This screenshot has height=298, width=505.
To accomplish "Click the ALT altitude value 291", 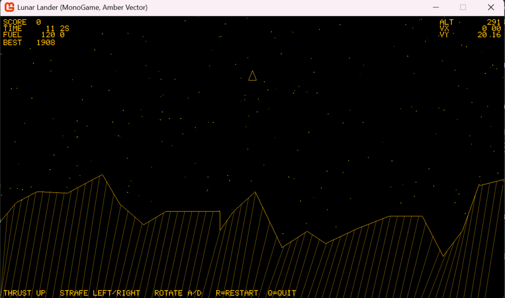I will 493,22.
